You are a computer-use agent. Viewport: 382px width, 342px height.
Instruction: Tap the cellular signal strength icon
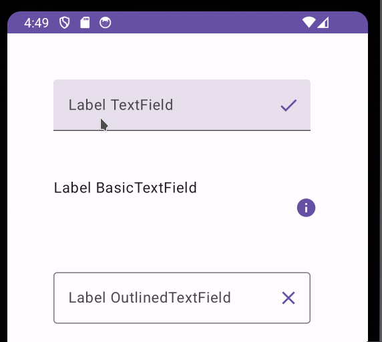pos(323,23)
